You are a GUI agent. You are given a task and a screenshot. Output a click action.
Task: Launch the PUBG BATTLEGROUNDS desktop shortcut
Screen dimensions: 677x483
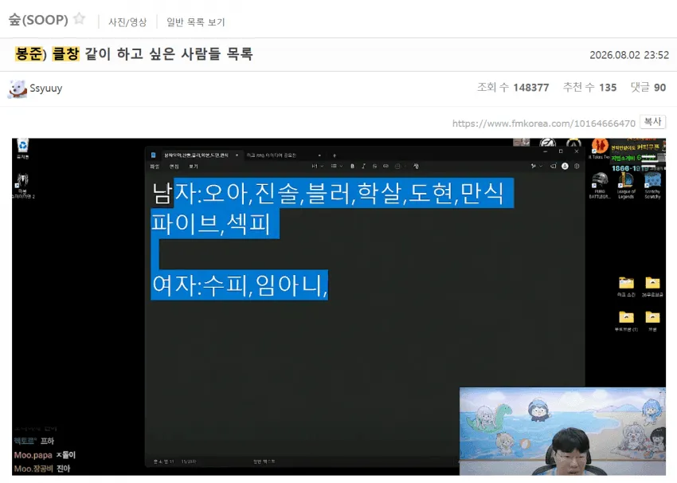coord(600,186)
